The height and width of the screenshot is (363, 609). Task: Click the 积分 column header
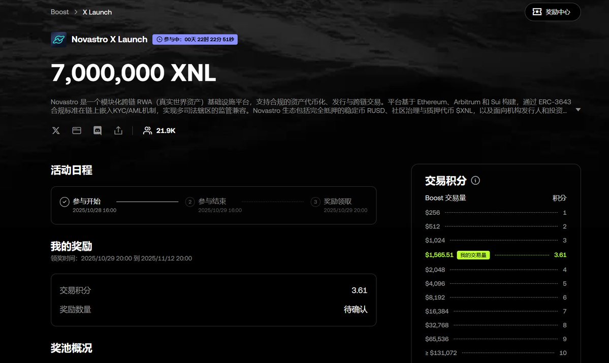tap(559, 198)
